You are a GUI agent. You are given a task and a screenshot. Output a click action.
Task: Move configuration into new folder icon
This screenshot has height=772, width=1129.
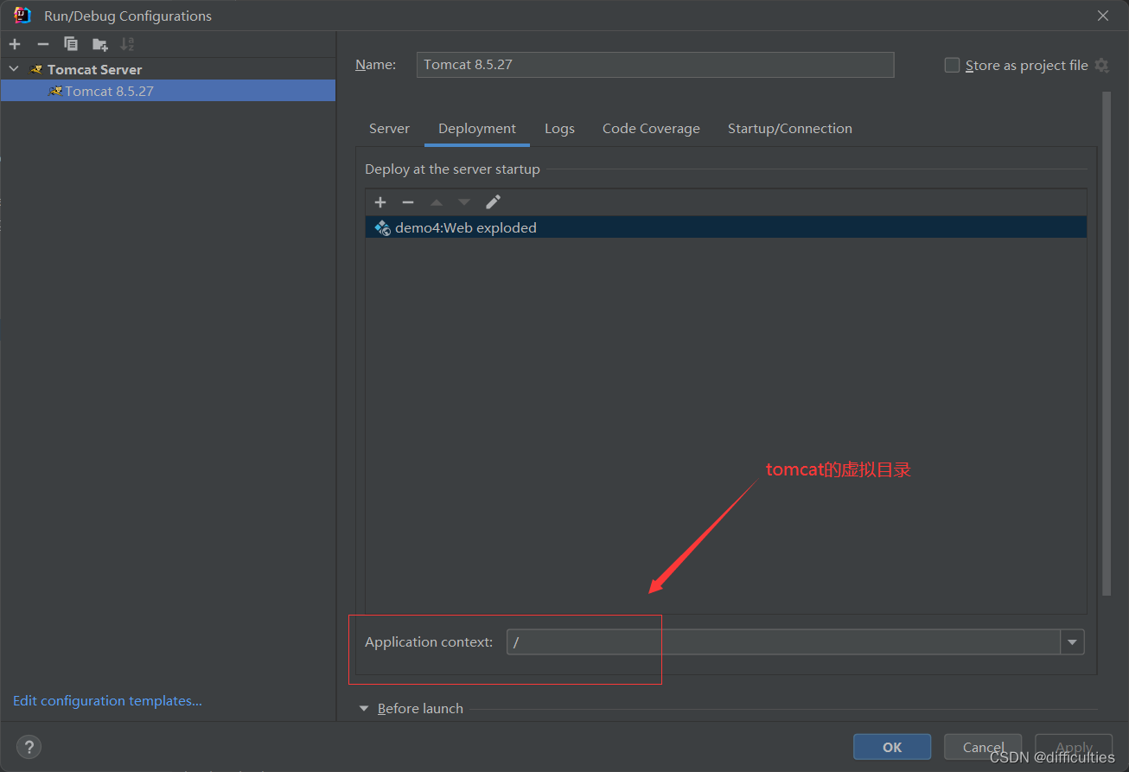pos(100,44)
